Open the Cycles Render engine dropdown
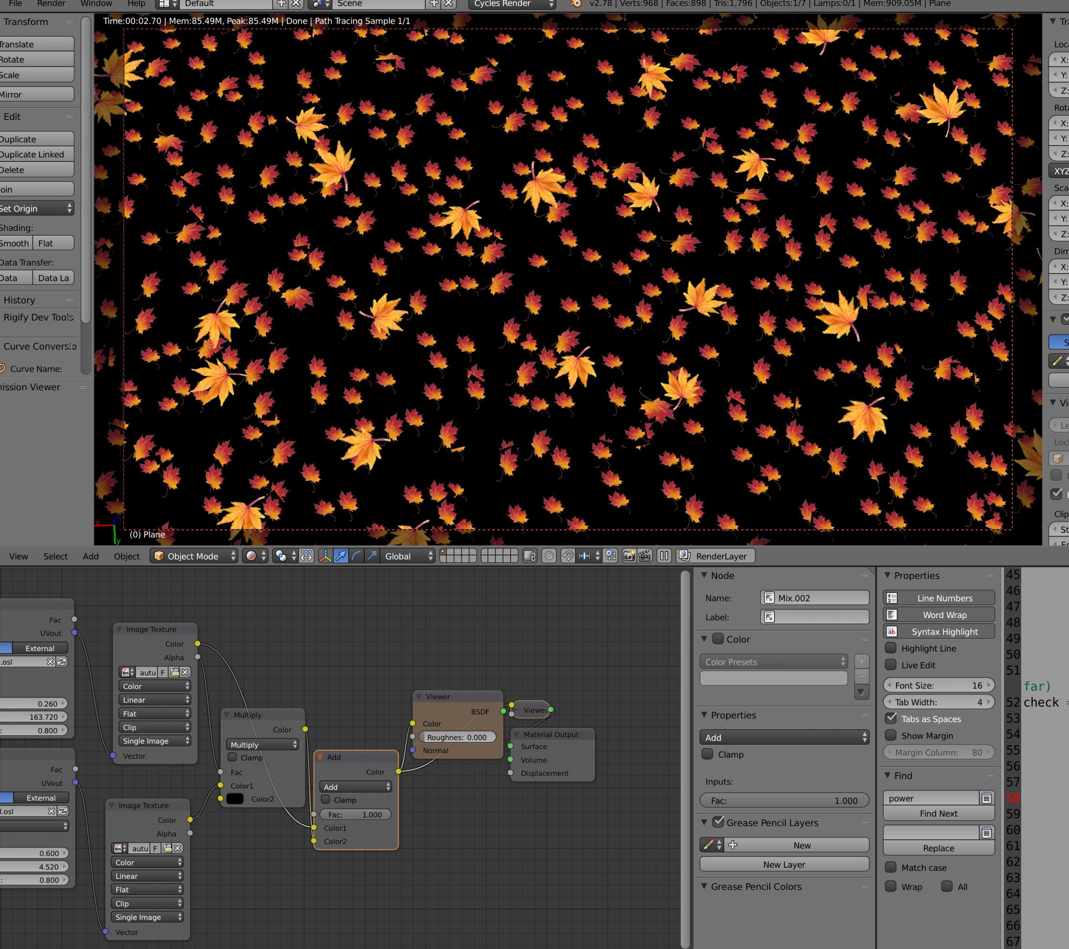Screen dimensions: 1069x949 point(512,4)
